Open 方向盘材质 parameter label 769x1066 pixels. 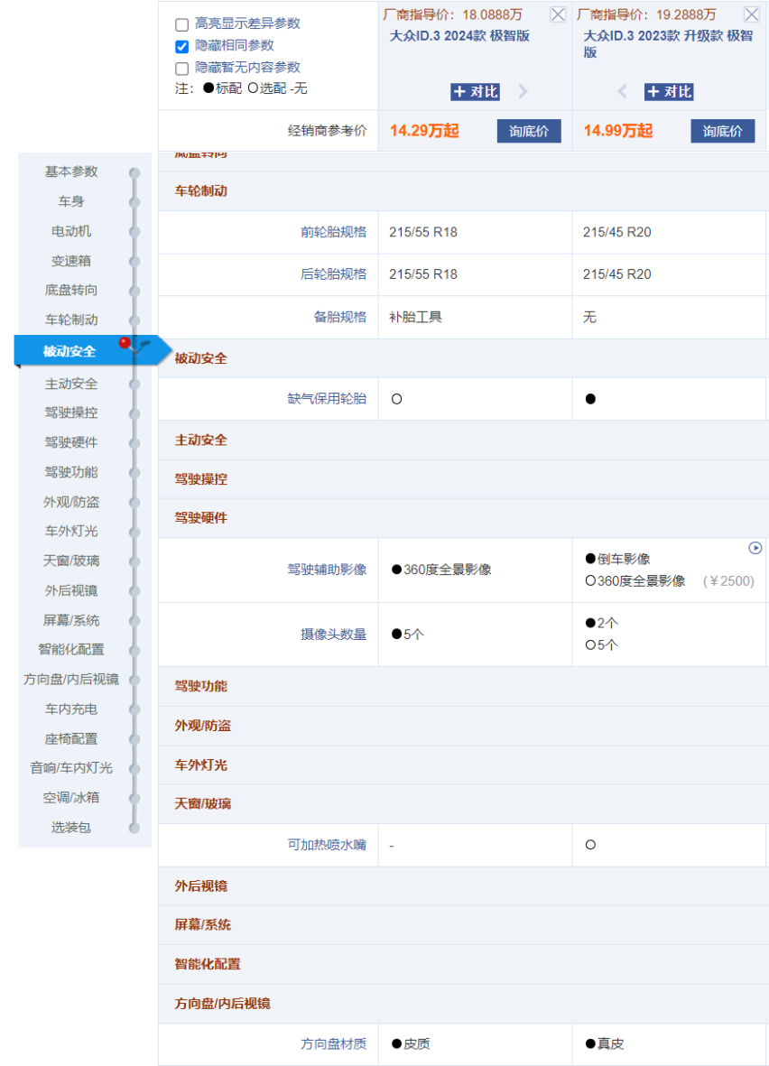tap(334, 1043)
